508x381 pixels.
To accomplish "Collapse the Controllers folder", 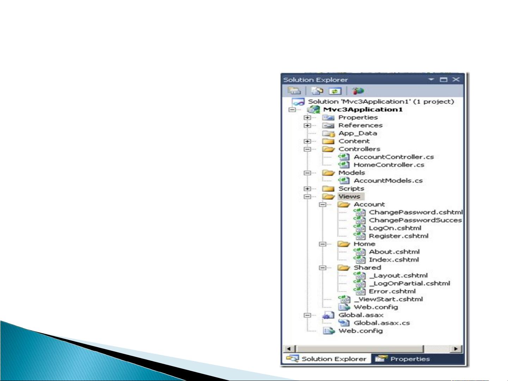I will click(x=307, y=149).
